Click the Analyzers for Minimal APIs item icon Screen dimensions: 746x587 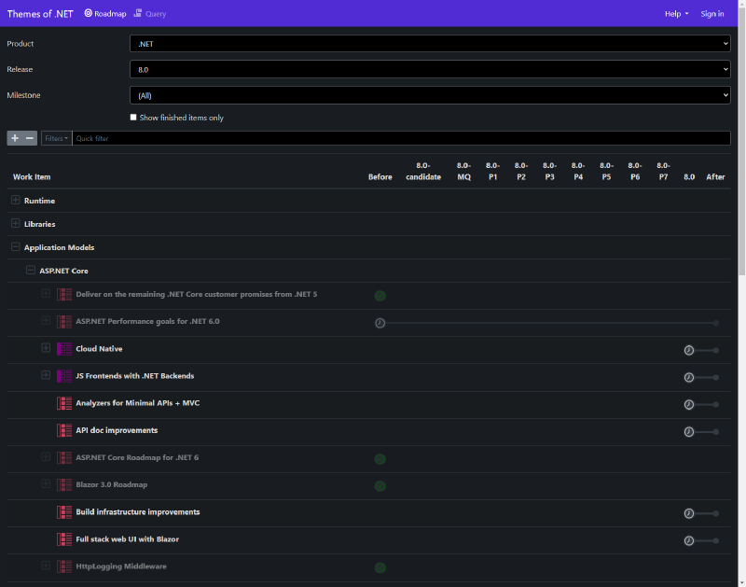tap(64, 403)
